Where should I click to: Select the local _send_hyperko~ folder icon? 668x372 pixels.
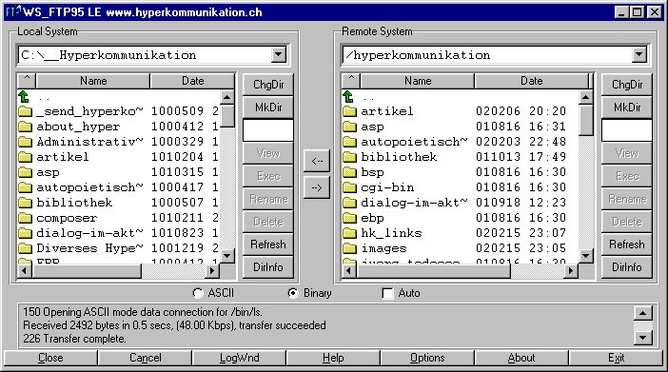pyautogui.click(x=25, y=111)
